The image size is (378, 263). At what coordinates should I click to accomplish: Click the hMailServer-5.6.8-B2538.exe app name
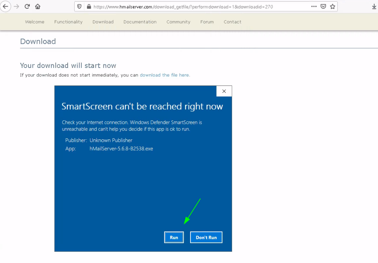[121, 149]
